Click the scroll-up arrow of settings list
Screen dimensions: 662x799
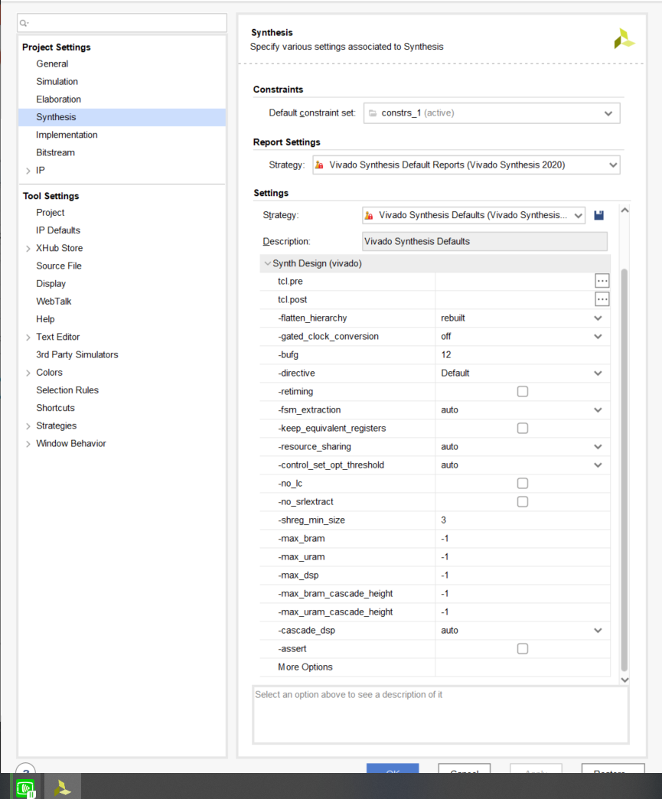coord(624,210)
